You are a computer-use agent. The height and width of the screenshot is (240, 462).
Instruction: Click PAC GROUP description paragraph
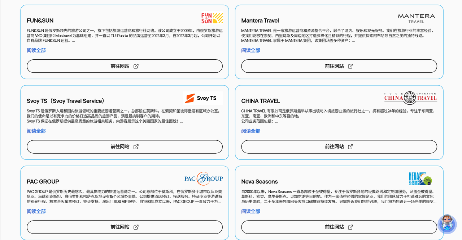pos(125,196)
